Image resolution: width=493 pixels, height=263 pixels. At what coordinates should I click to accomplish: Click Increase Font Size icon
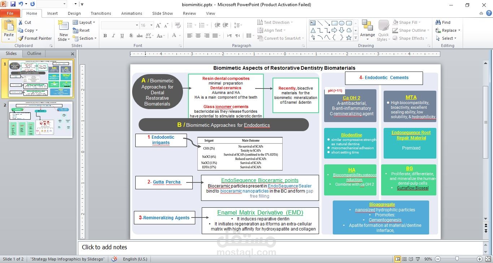coord(158,25)
